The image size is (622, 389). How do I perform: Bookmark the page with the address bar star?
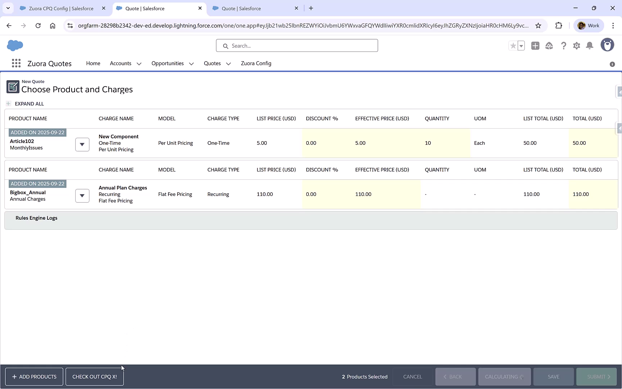538,26
